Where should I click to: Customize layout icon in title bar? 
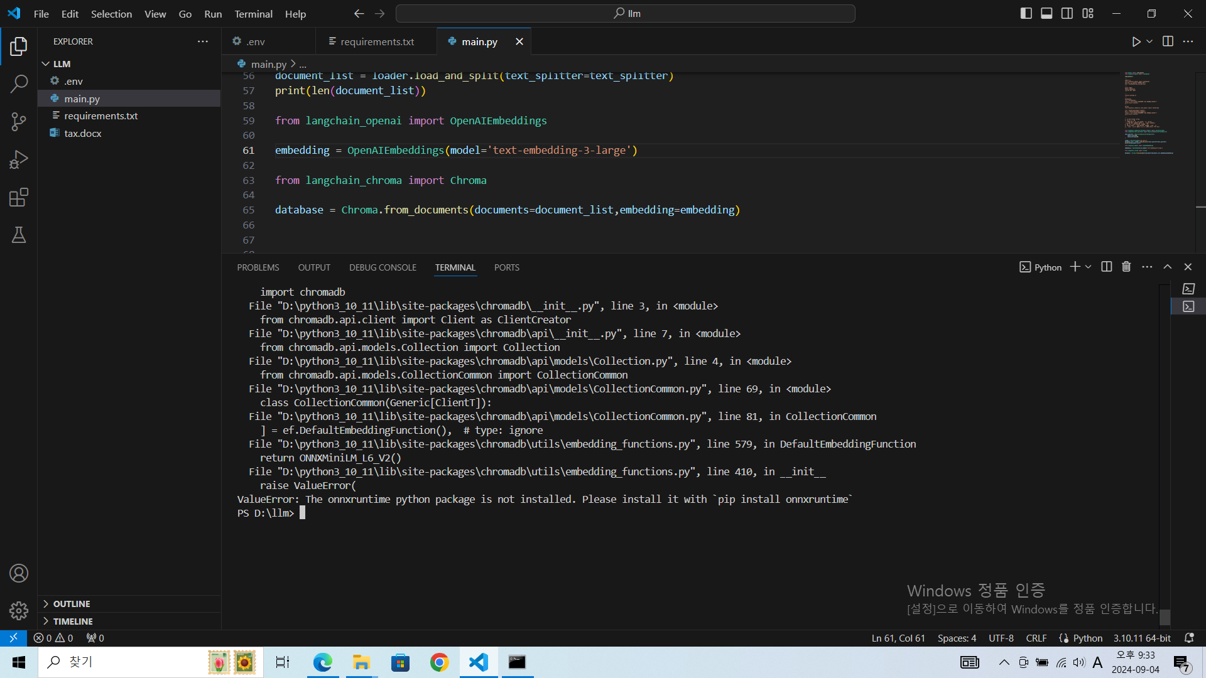click(1088, 13)
